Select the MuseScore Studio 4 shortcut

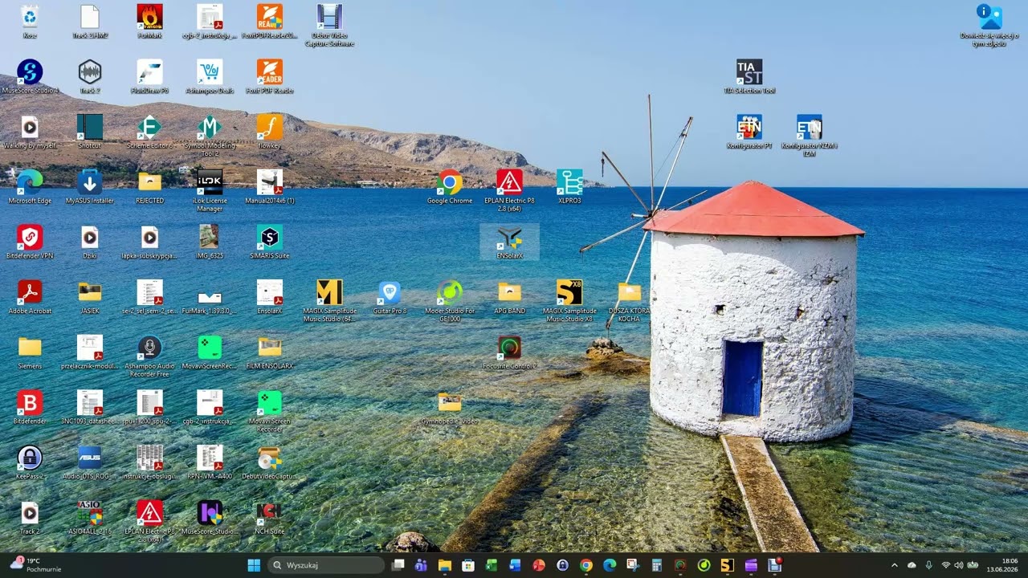(30, 77)
